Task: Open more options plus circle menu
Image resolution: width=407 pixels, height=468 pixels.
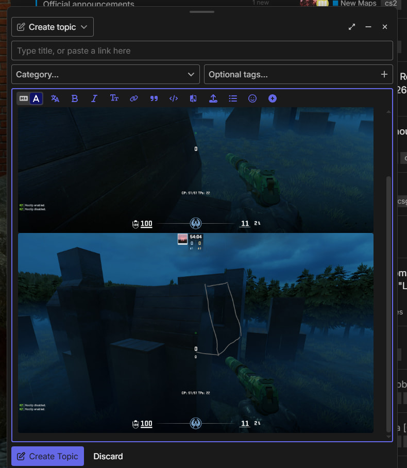Action: pyautogui.click(x=273, y=98)
